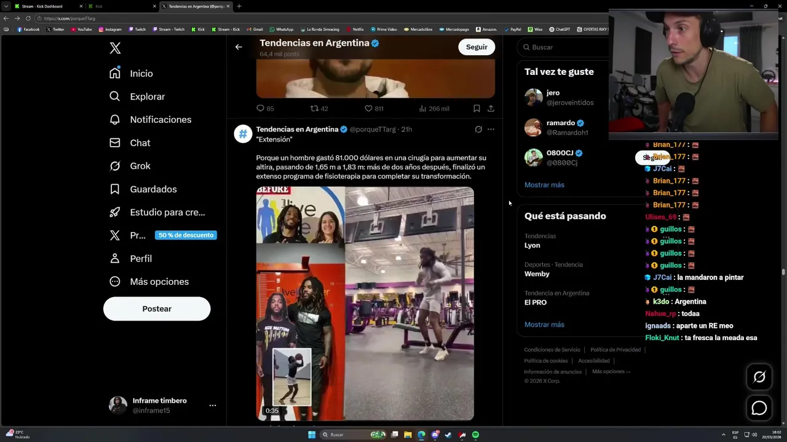Screen dimensions: 787x442
Task: Open Información de anuncios link
Action: tap(553, 372)
